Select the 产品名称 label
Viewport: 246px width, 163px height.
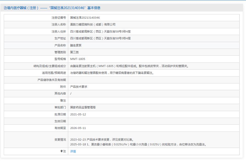pyautogui.click(x=60, y=45)
